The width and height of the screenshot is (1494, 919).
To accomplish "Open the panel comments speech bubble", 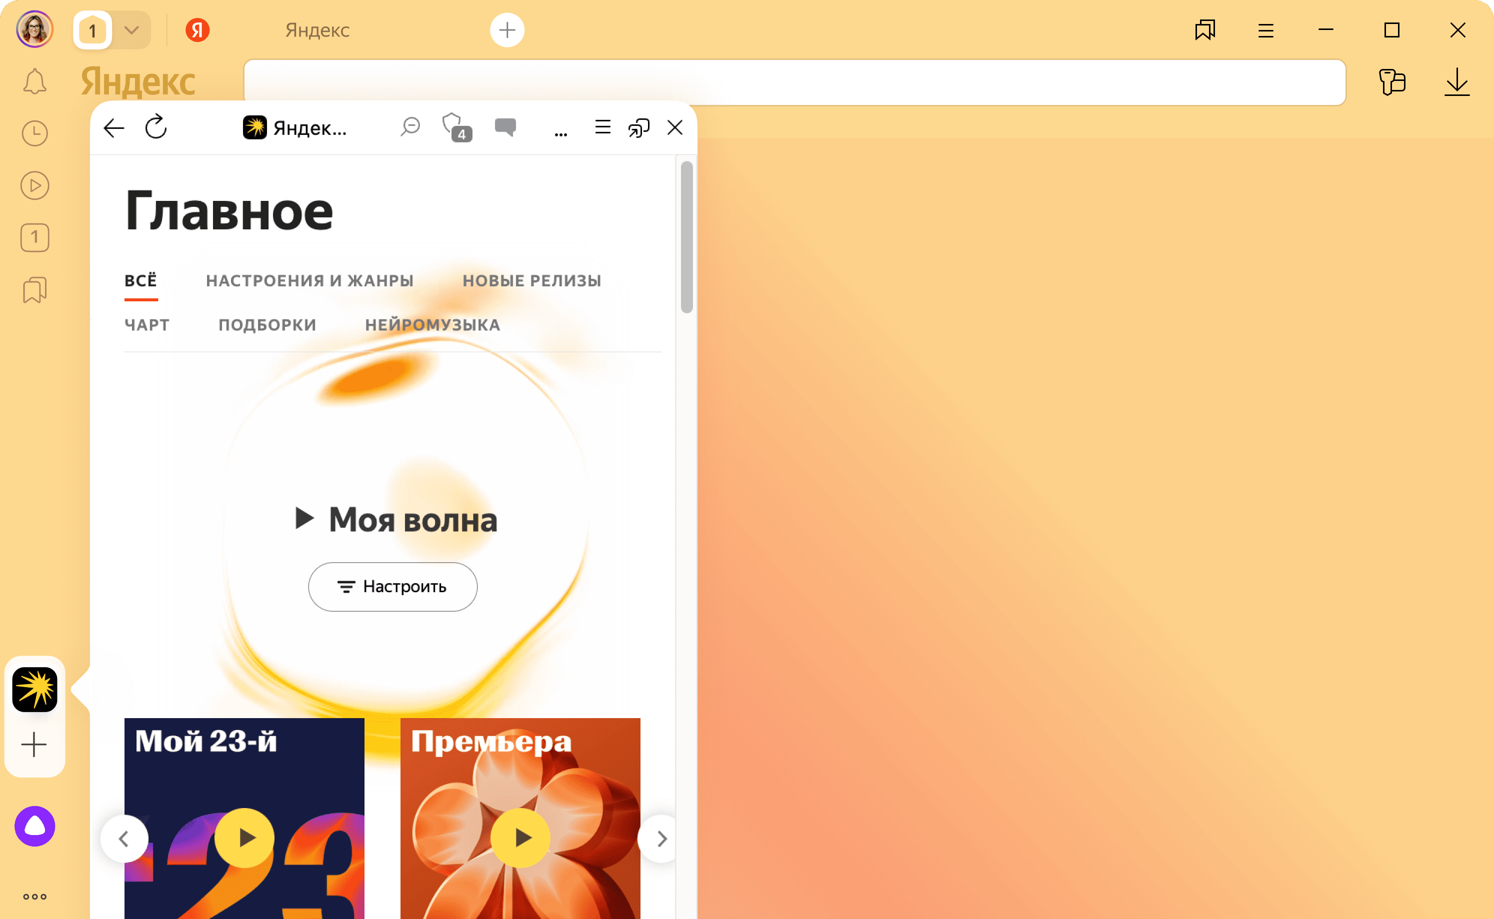I will (x=505, y=127).
